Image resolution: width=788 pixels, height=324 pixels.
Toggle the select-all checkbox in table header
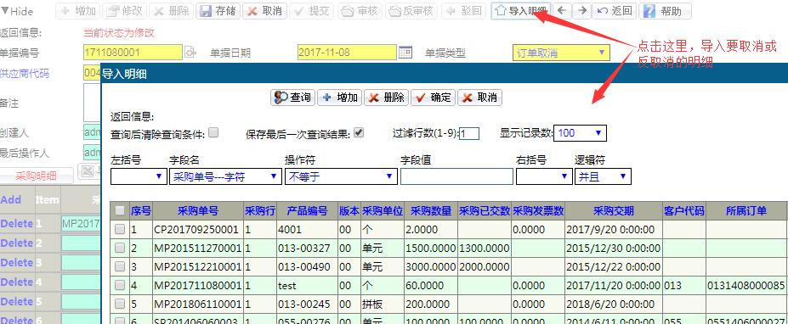click(120, 210)
